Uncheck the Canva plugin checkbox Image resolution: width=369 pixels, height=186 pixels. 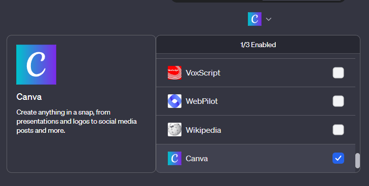[x=338, y=158]
